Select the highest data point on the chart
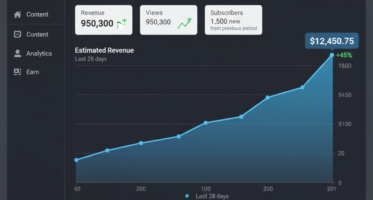The image size is (373, 200). (332, 55)
